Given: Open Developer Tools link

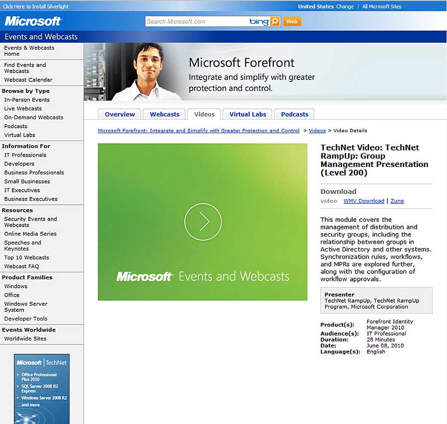Looking at the screenshot, I should tap(26, 319).
